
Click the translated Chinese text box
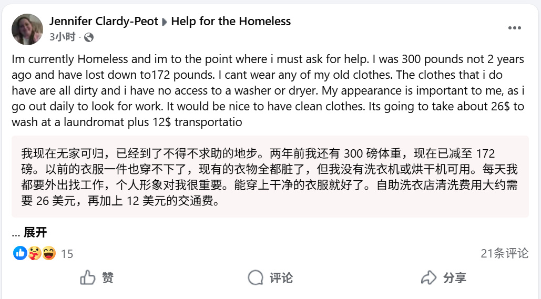click(x=270, y=177)
